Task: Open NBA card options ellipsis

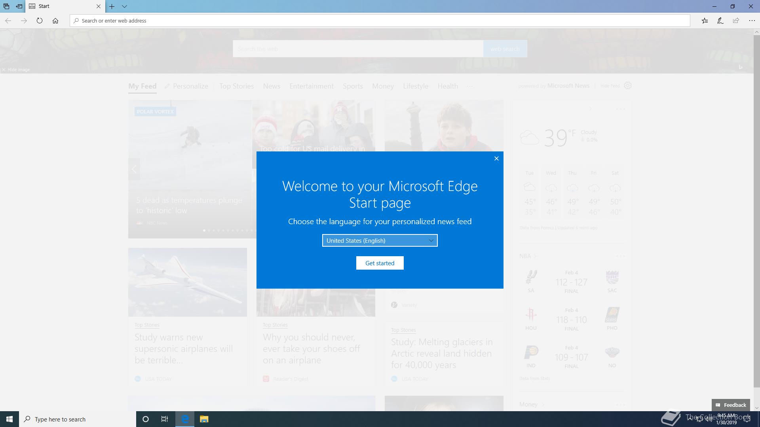Action: pyautogui.click(x=620, y=256)
